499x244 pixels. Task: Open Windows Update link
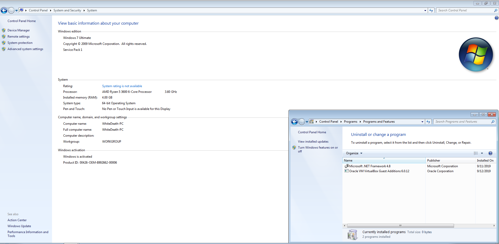coord(19,226)
